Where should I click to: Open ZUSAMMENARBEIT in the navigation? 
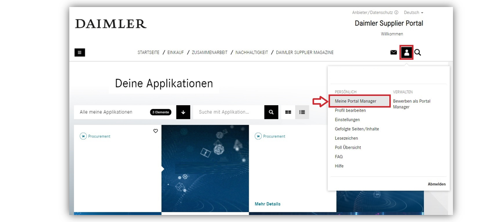[x=209, y=52]
